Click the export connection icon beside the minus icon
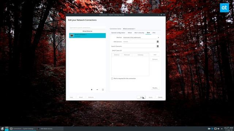Viewport: 234px width, 131px height. (103, 90)
